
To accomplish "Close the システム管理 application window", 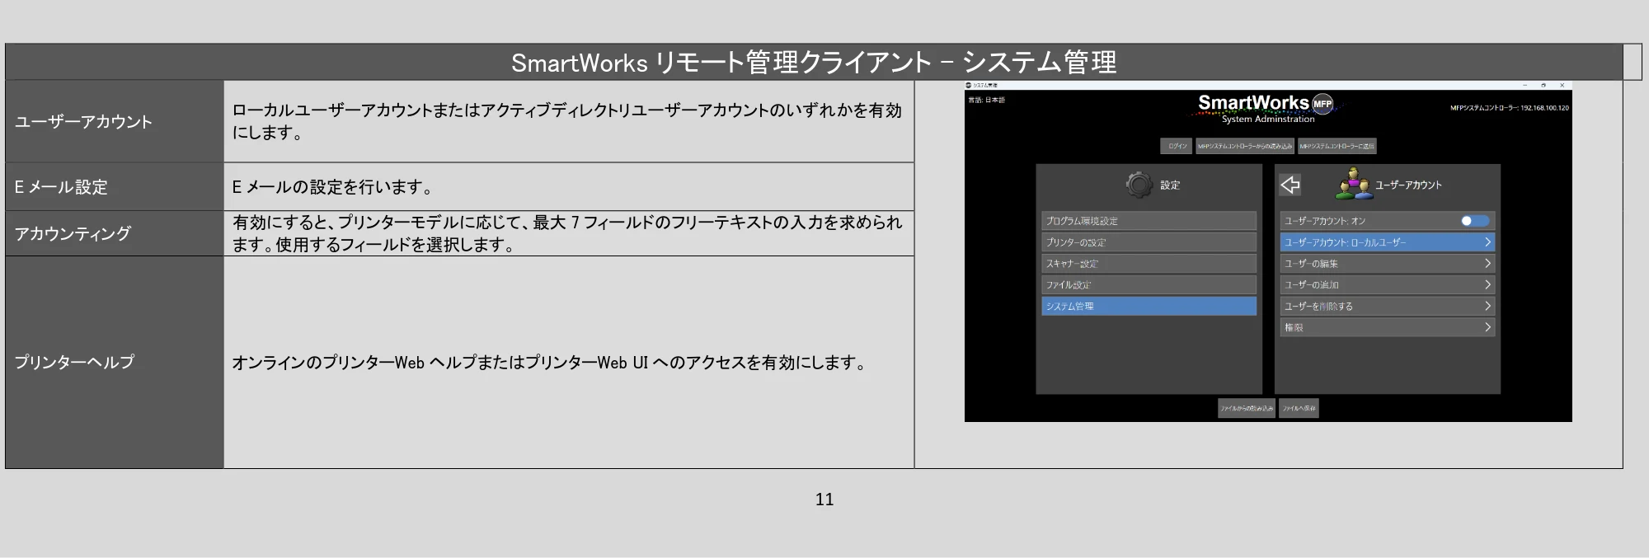I will [x=1562, y=85].
